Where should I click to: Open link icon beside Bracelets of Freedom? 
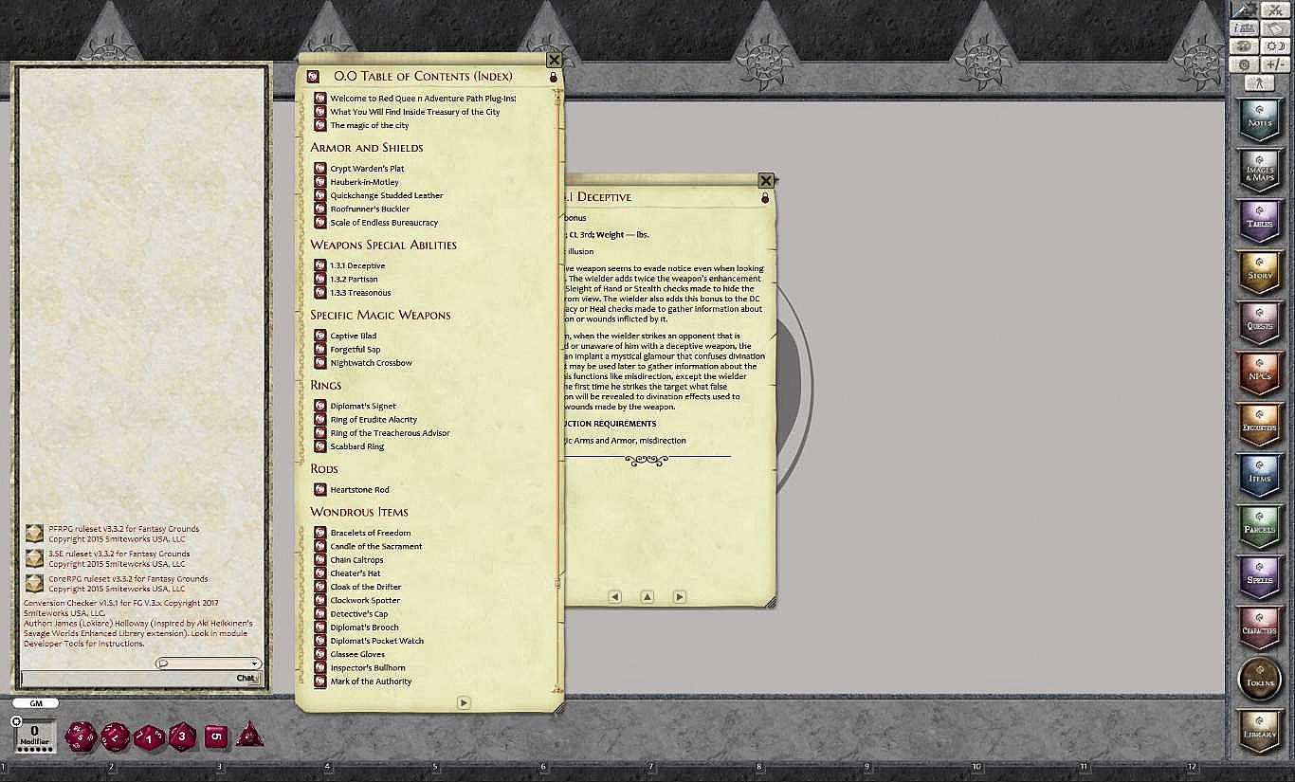[320, 533]
